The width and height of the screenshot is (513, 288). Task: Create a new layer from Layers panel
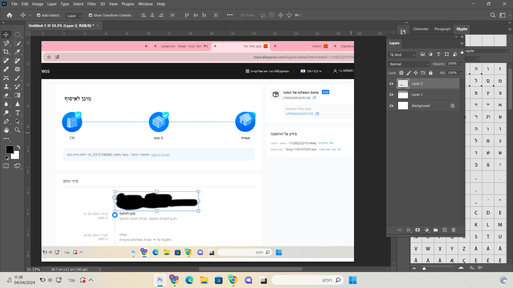pos(445,230)
